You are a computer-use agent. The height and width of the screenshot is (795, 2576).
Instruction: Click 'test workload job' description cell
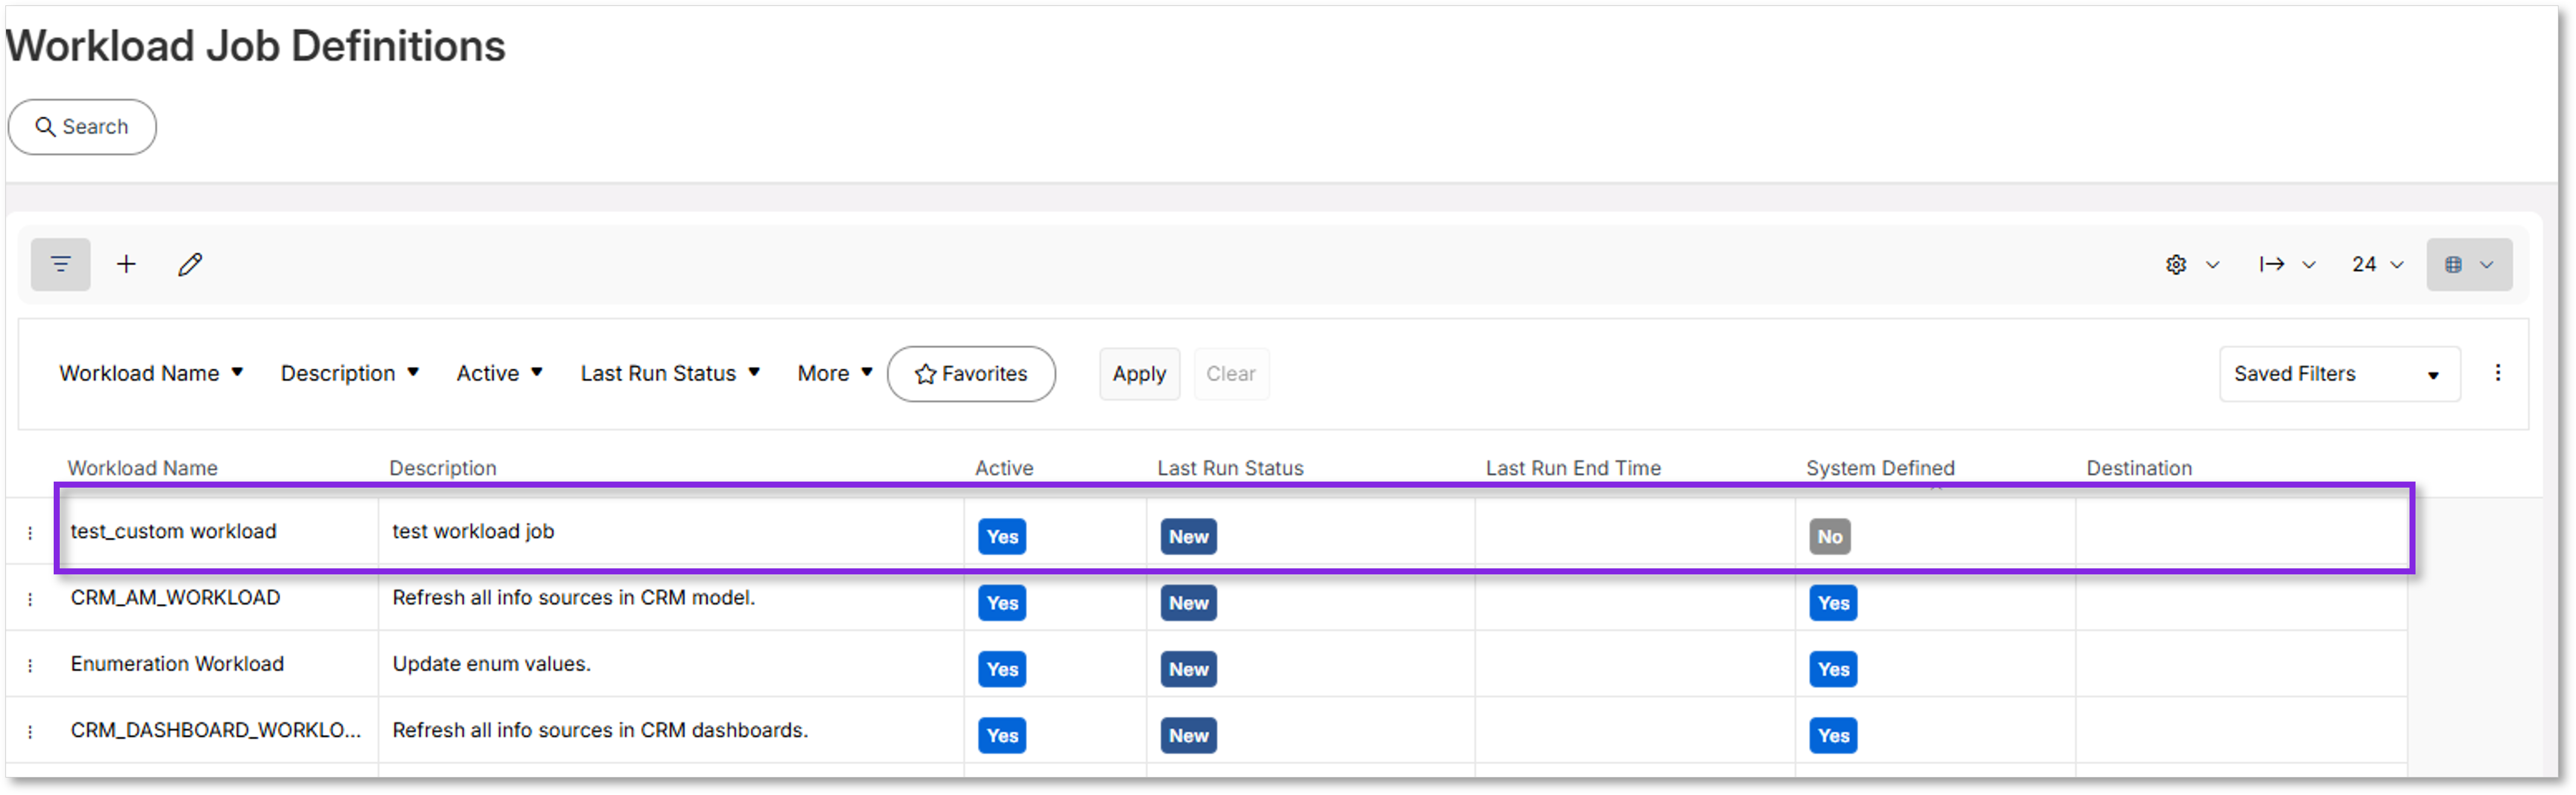pyautogui.click(x=473, y=532)
